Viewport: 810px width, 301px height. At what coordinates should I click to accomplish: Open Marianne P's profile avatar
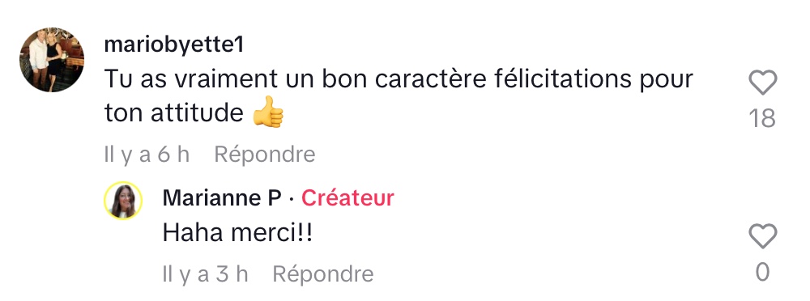pyautogui.click(x=123, y=201)
